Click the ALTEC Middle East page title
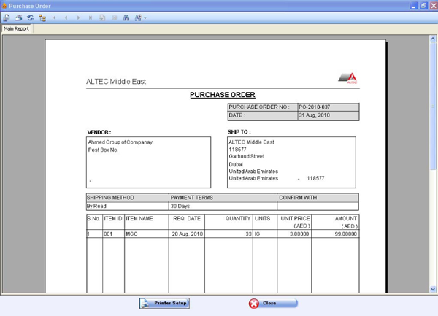 coord(116,82)
